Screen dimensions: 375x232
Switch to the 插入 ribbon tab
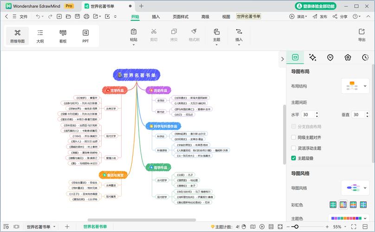(156, 17)
